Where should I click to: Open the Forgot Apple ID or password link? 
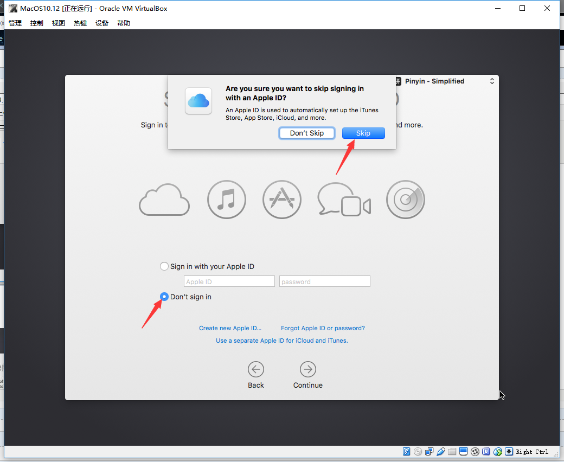coord(323,328)
